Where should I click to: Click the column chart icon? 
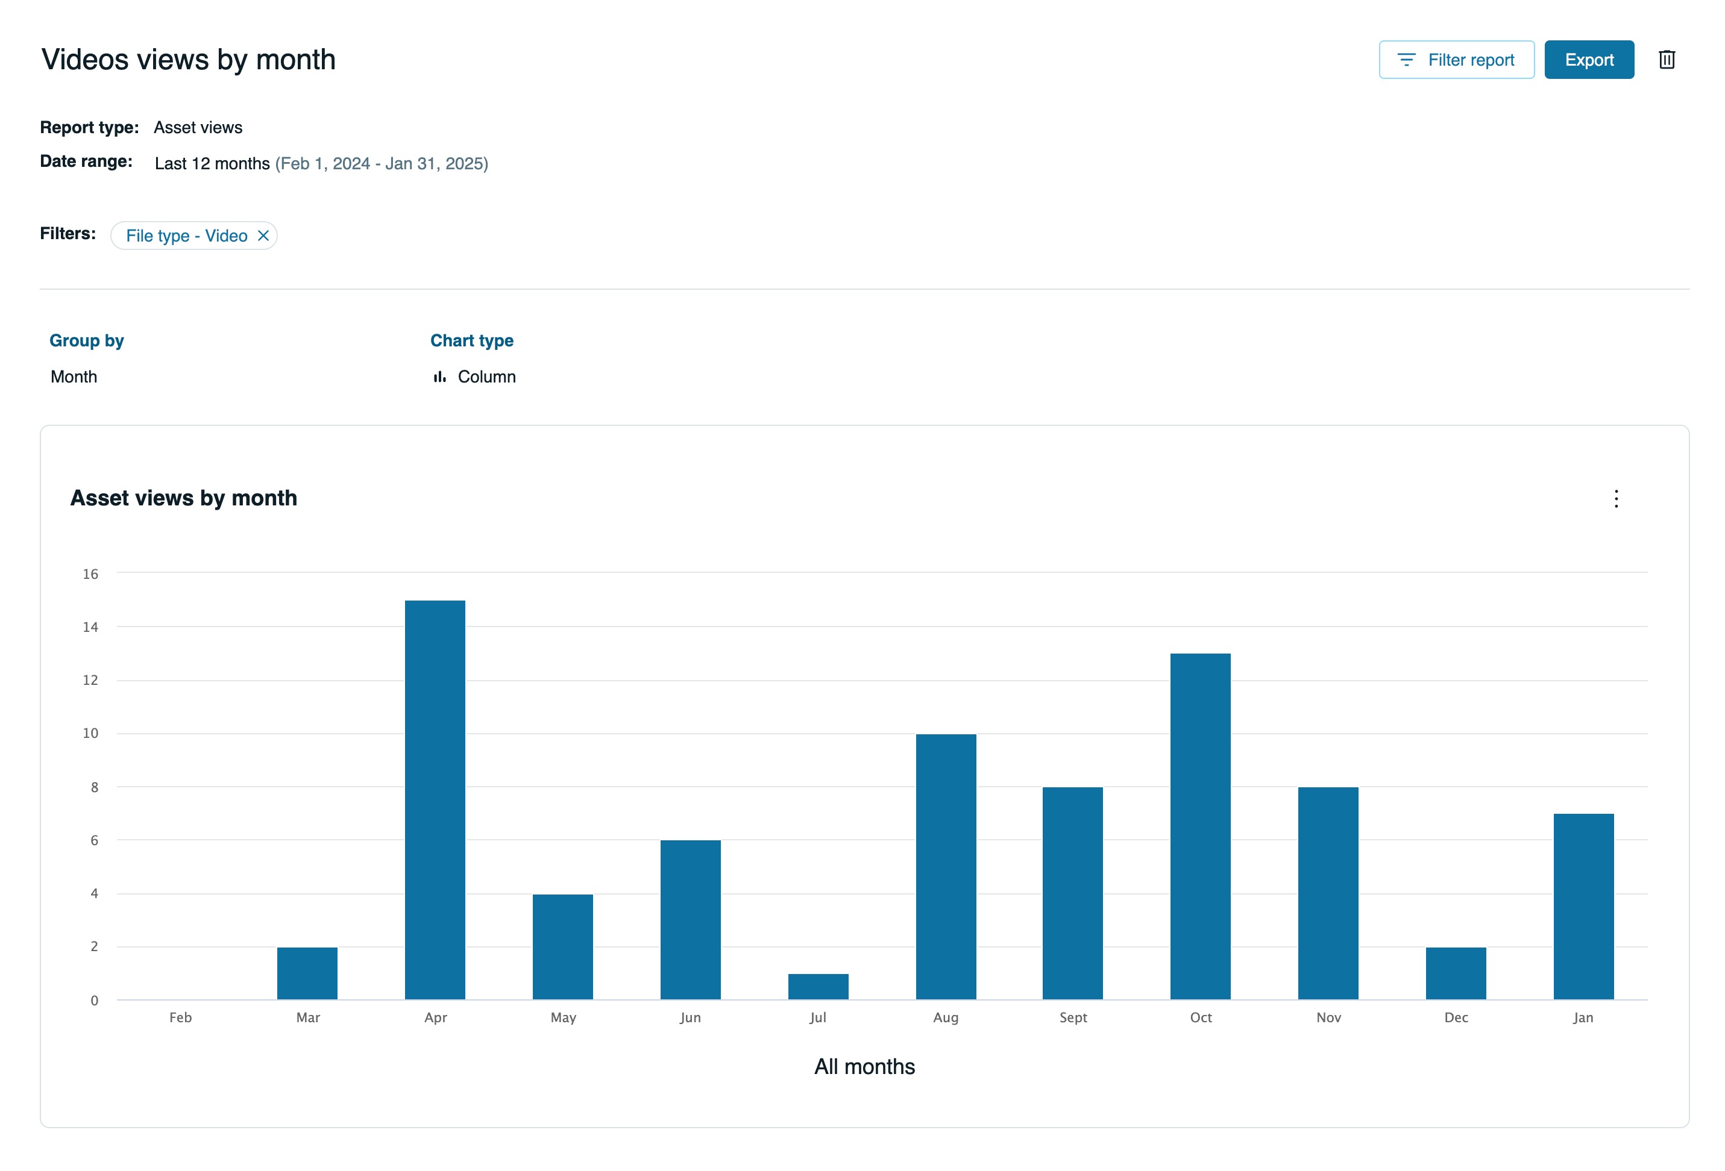click(439, 376)
